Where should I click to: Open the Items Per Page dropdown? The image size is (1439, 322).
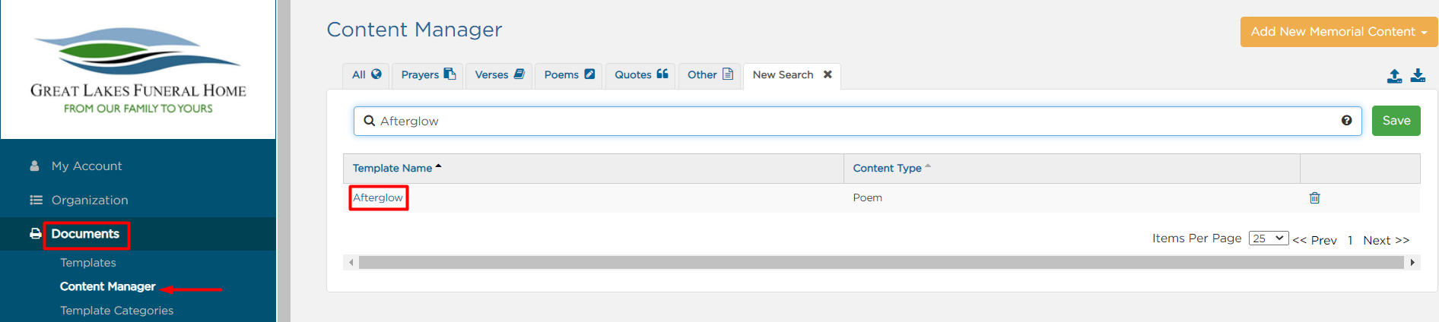(x=1269, y=238)
